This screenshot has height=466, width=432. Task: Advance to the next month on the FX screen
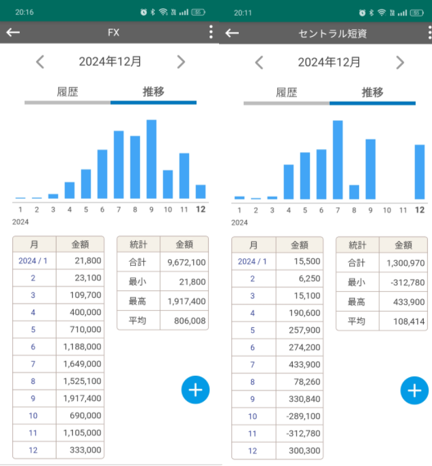[x=181, y=62]
